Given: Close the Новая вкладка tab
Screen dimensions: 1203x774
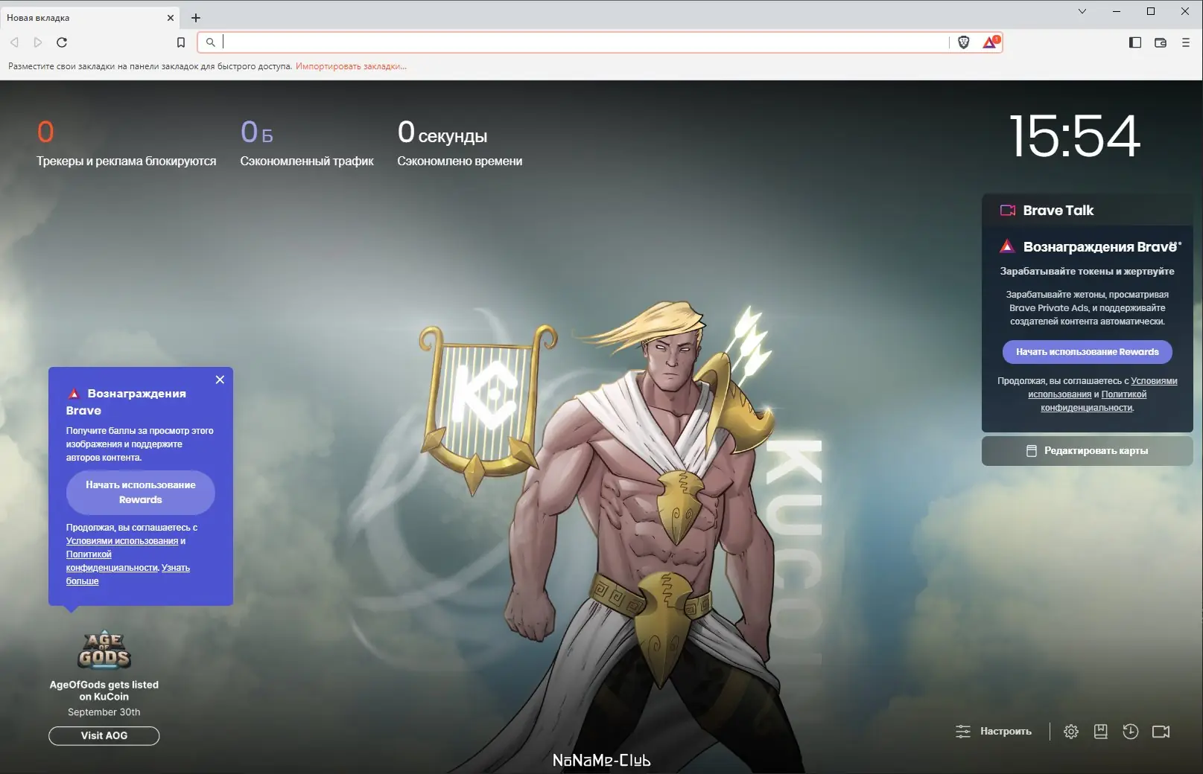Looking at the screenshot, I should (171, 18).
